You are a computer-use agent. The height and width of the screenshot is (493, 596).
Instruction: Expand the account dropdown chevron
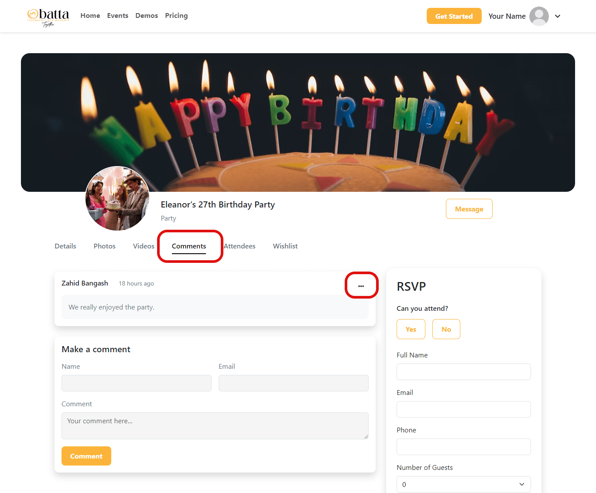click(558, 16)
